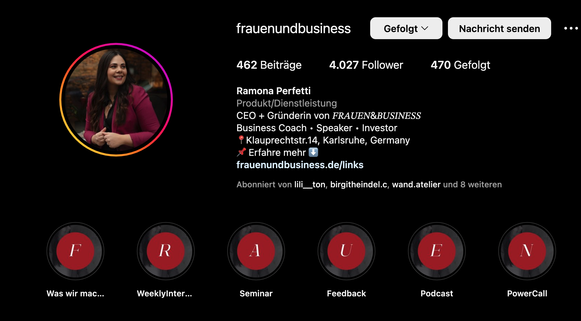
Task: Show 'und 8 weiteren' mutual followers
Action: (x=472, y=185)
